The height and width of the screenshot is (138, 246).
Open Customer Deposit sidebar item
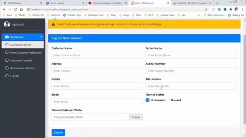[x=23, y=61]
